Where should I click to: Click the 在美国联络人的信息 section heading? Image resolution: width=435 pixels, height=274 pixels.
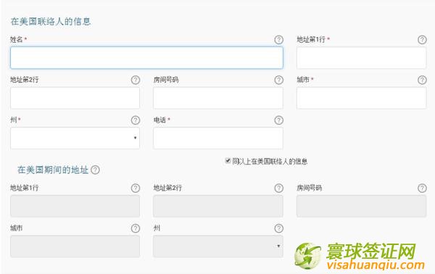point(51,22)
